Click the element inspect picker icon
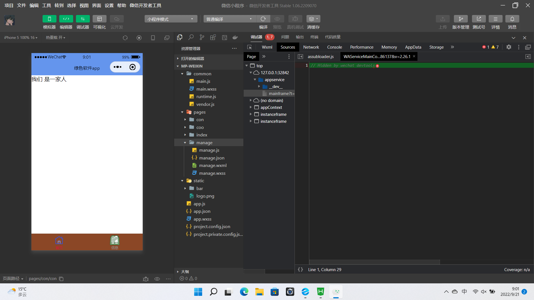The width and height of the screenshot is (534, 300). [x=249, y=47]
